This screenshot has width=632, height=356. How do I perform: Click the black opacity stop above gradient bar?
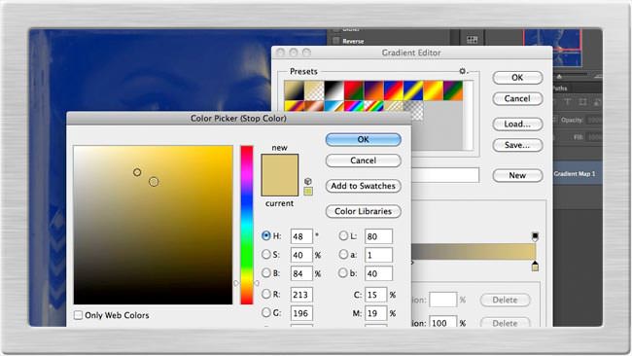(535, 236)
